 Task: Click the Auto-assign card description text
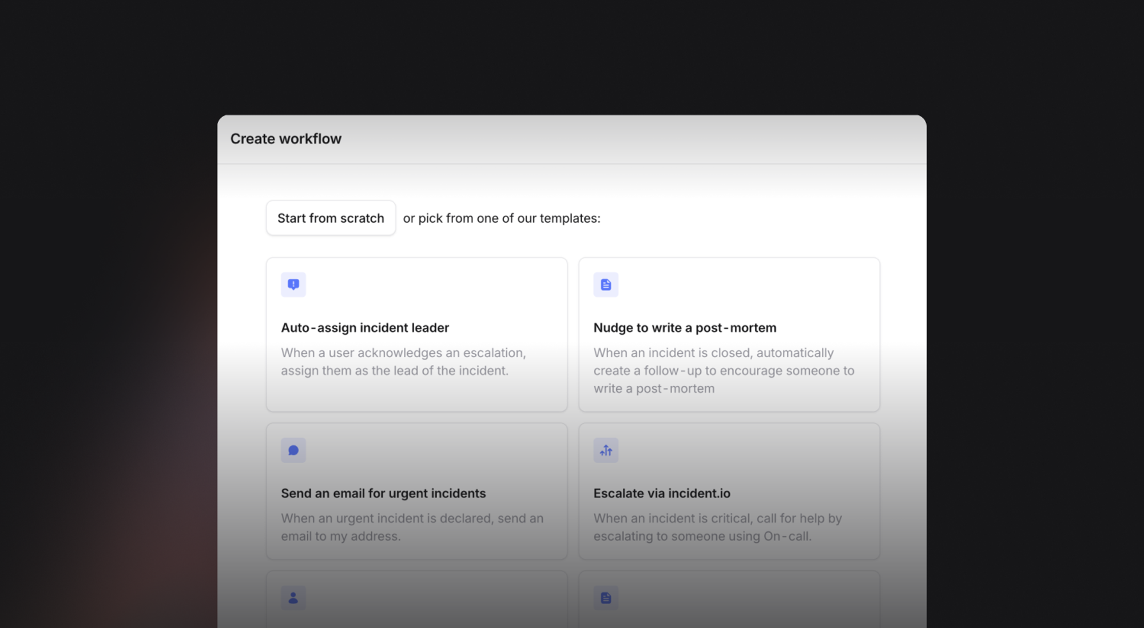click(x=403, y=362)
